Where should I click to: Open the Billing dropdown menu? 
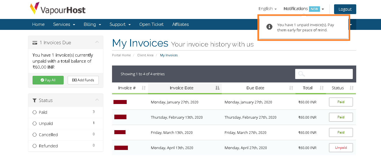tap(92, 24)
